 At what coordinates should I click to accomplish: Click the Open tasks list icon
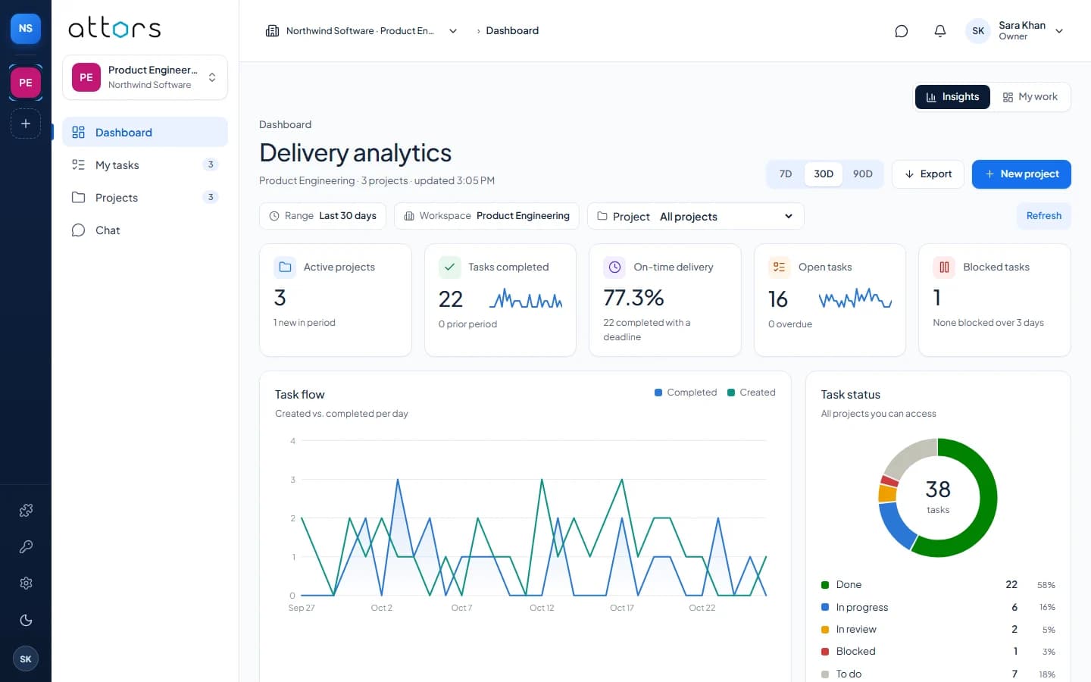click(x=779, y=267)
